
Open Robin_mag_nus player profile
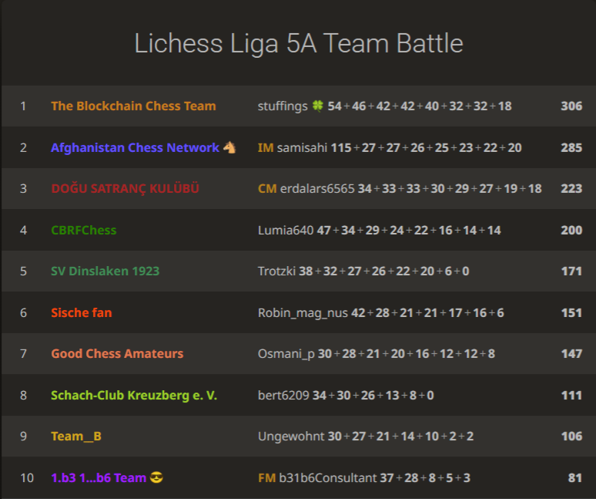(303, 313)
